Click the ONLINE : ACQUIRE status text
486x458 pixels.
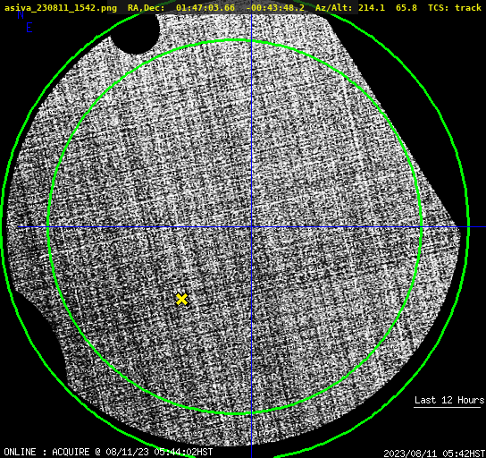point(46,452)
